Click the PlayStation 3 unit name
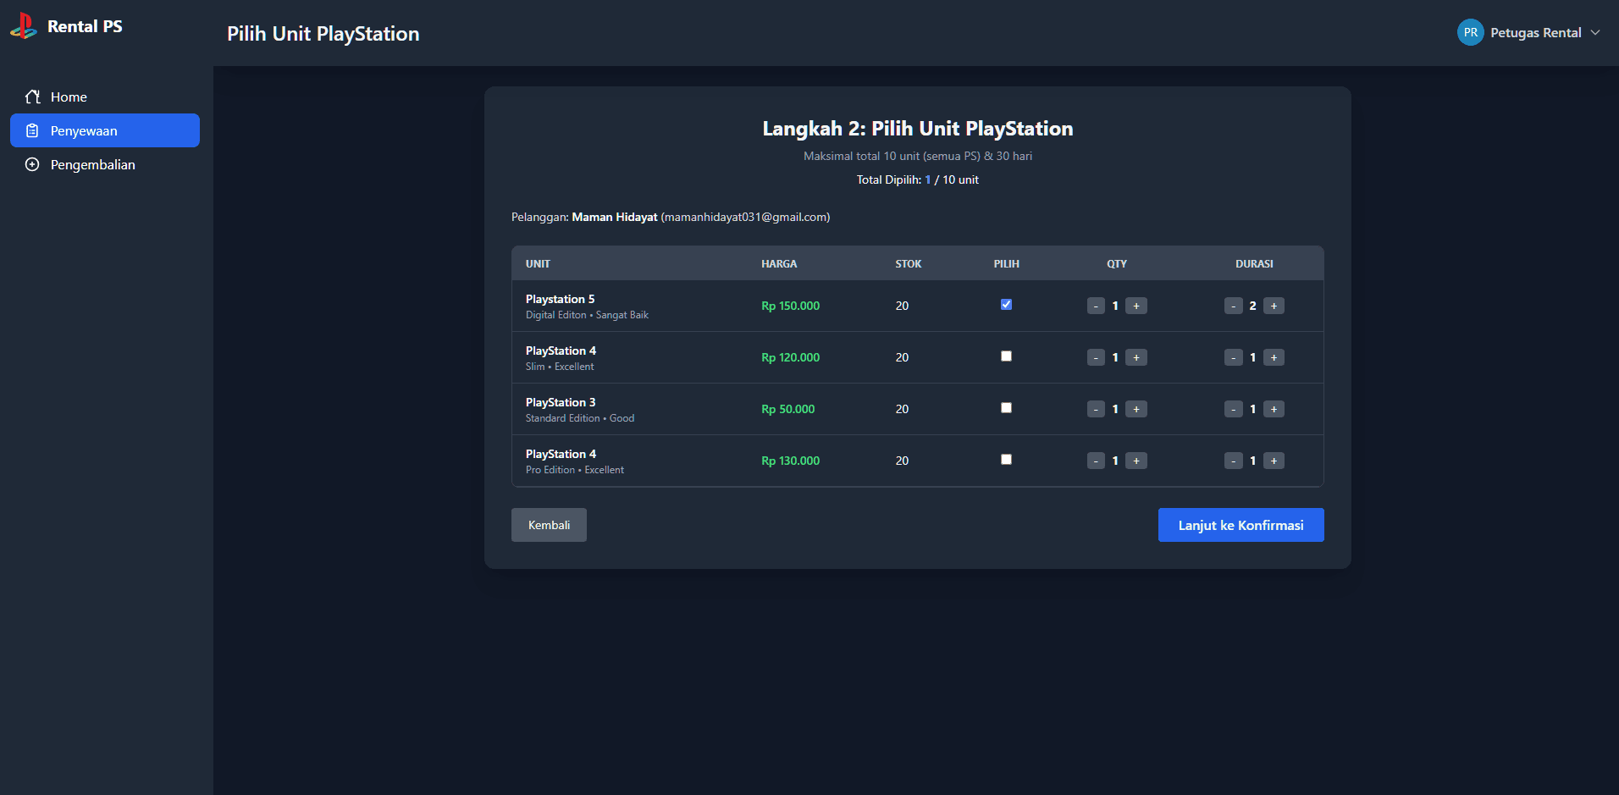1619x795 pixels. (561, 402)
